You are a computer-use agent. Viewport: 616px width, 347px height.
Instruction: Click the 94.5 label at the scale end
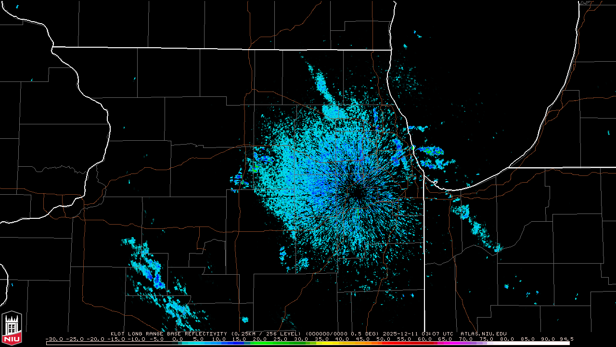pyautogui.click(x=566, y=339)
